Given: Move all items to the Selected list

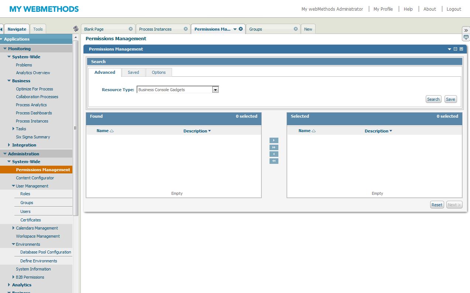Looking at the screenshot, I should pyautogui.click(x=274, y=147).
